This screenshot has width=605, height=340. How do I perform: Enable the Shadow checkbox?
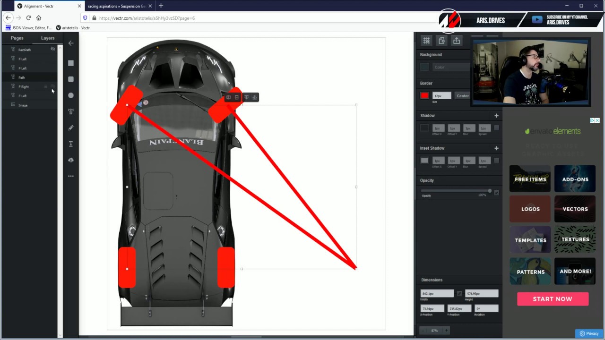click(x=496, y=127)
